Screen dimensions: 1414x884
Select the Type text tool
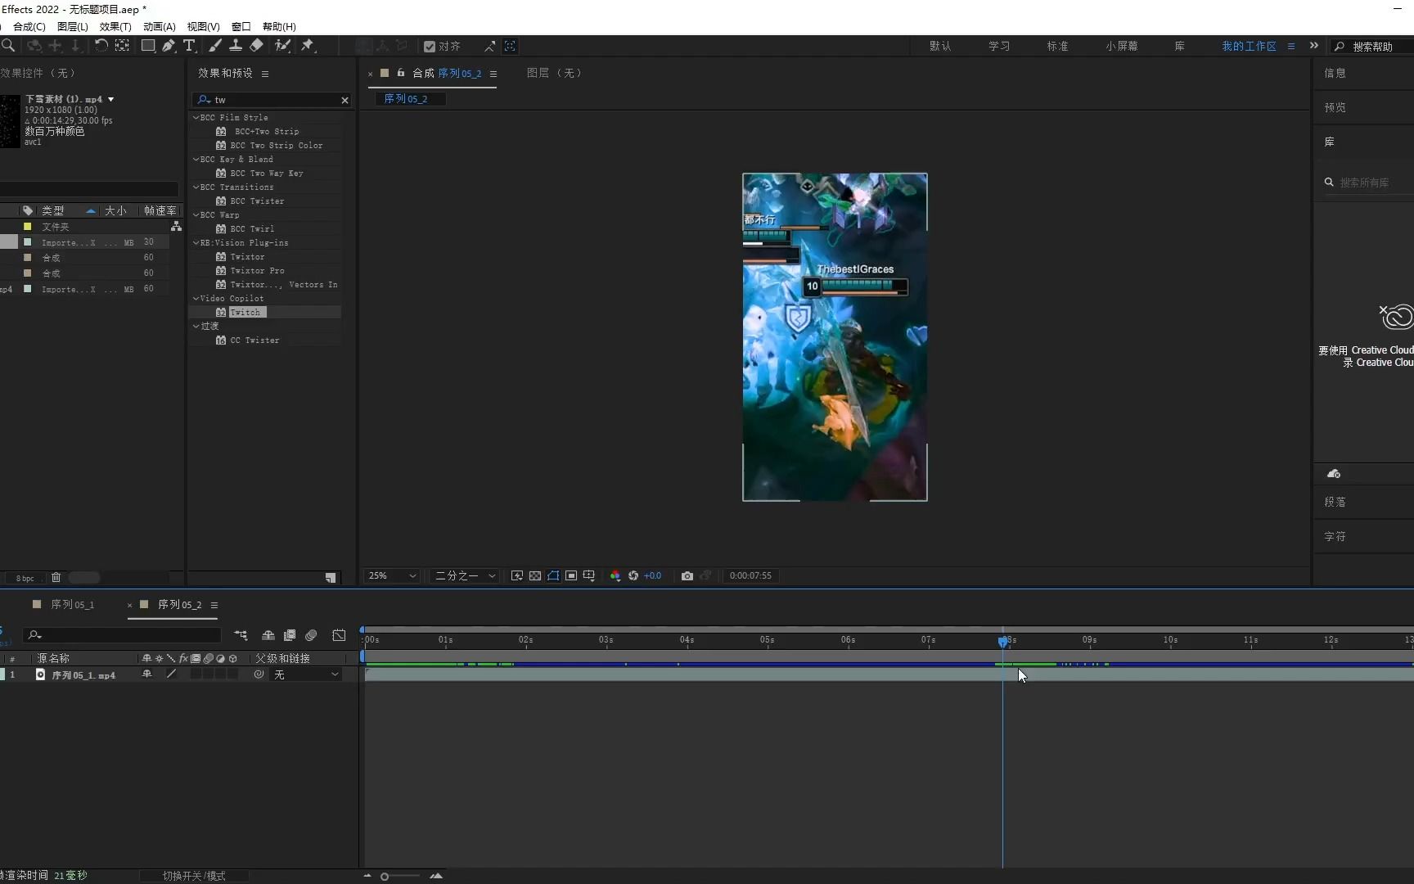tap(189, 46)
